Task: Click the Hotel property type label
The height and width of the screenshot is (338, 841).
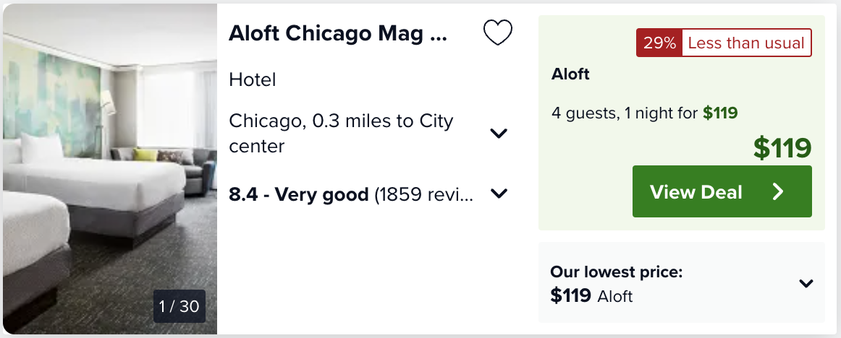Action: point(252,79)
